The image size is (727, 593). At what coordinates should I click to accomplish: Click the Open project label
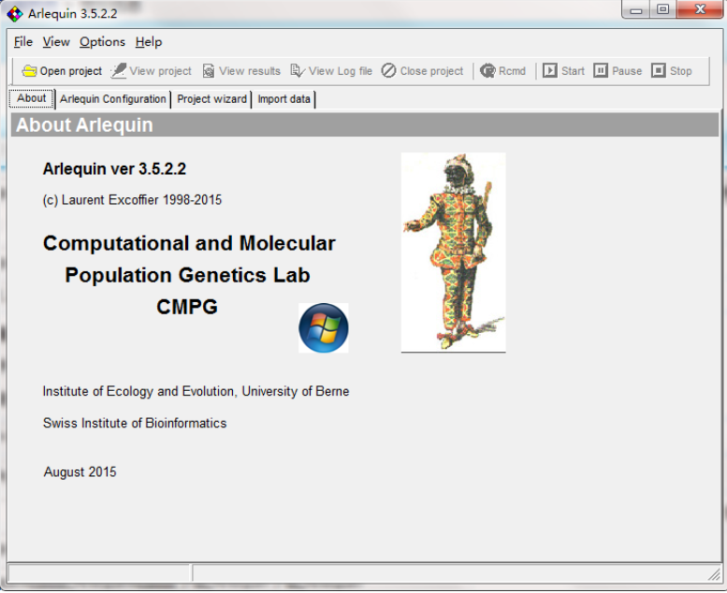tap(71, 71)
